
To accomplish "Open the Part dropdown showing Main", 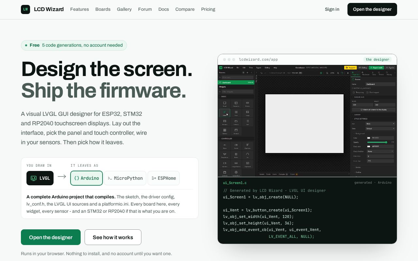I will 380,124.
